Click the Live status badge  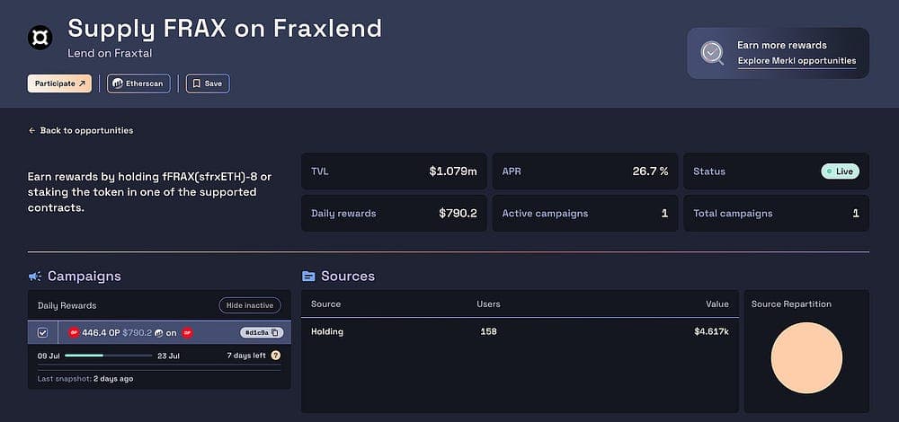(840, 171)
